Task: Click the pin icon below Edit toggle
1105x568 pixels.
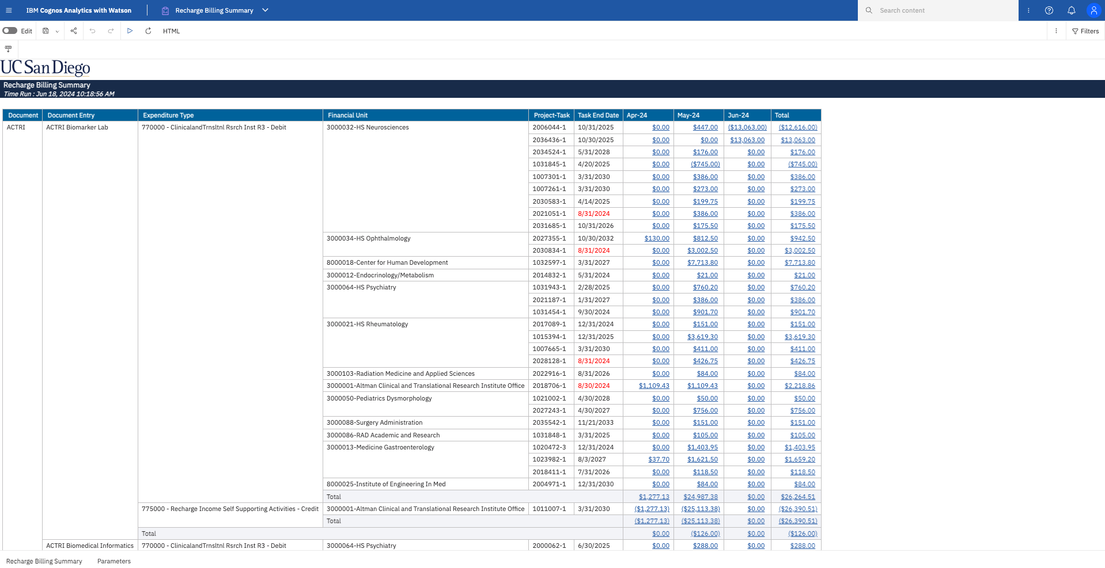Action: (x=8, y=49)
